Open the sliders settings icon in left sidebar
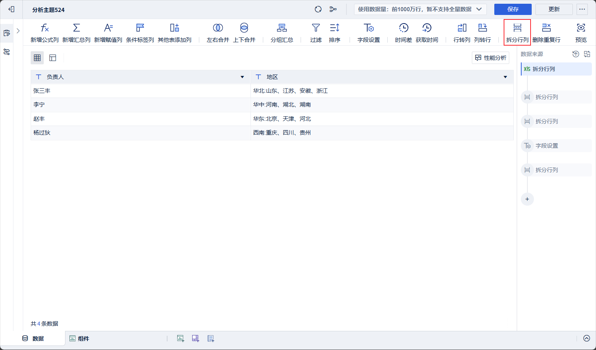 click(x=7, y=52)
